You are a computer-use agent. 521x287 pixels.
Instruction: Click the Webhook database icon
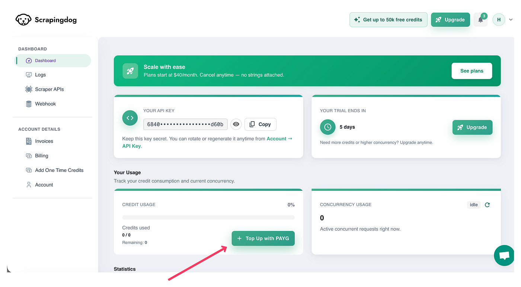point(29,104)
